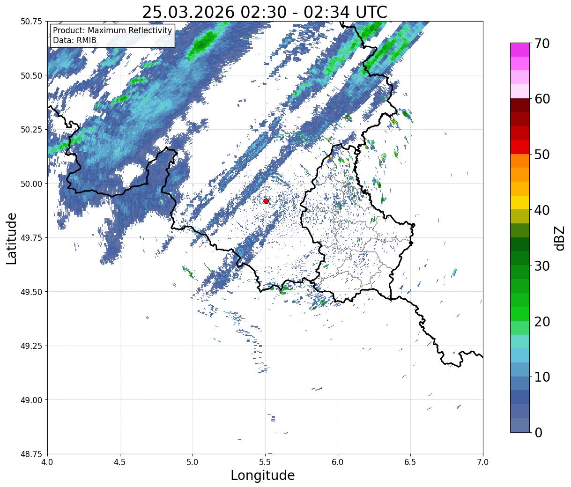Click longitude tick label 5.5
The height and width of the screenshot is (487, 571).
265,462
